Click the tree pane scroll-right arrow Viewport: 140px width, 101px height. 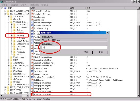click(28, 95)
